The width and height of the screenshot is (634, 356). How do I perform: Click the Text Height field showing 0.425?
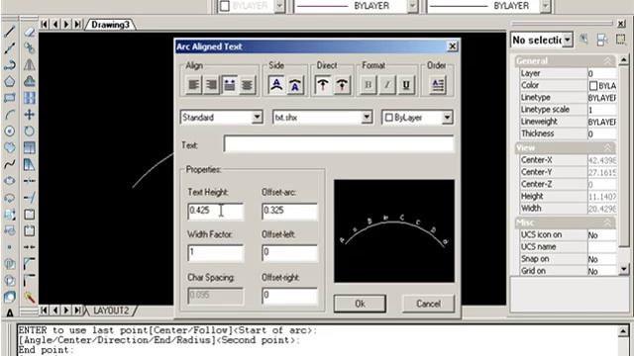[216, 211]
